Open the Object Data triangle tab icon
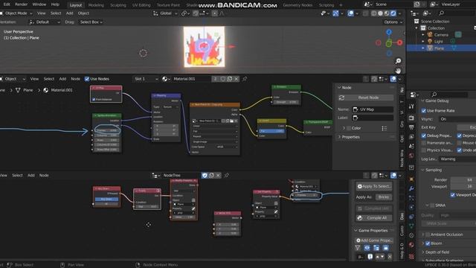Image resolution: width=476 pixels, height=268 pixels. coord(411,226)
